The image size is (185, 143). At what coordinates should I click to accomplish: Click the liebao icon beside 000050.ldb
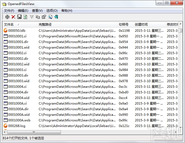pyautogui.click(x=5, y=30)
